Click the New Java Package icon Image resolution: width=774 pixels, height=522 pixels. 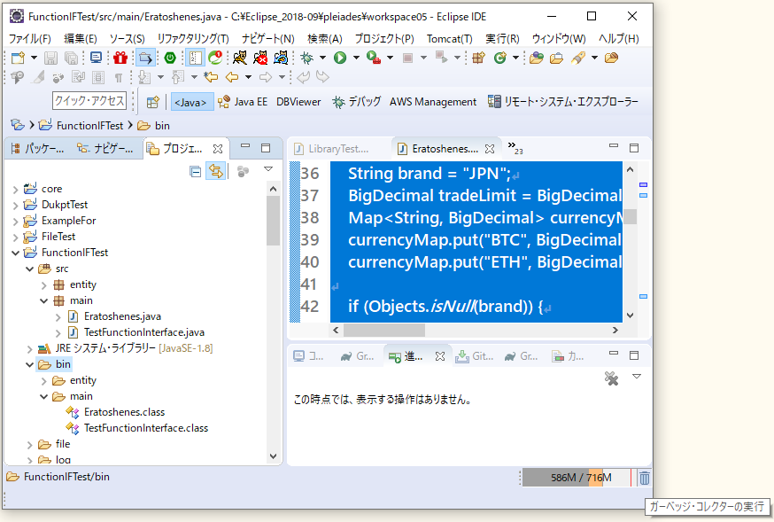[478, 58]
